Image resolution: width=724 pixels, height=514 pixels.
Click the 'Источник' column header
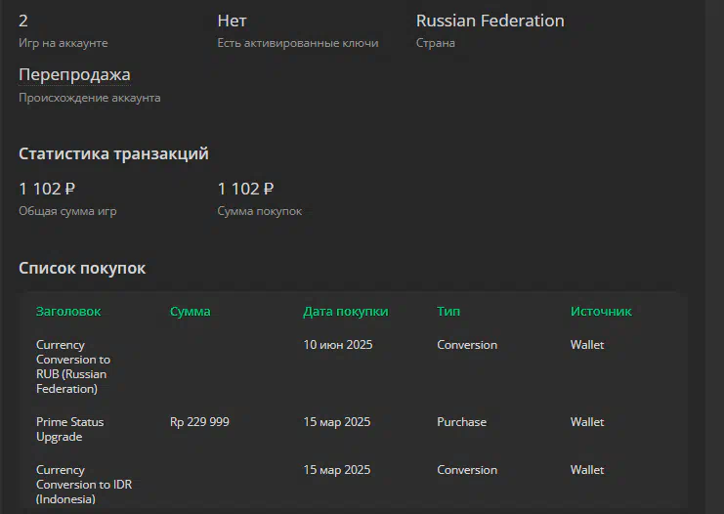coord(601,312)
